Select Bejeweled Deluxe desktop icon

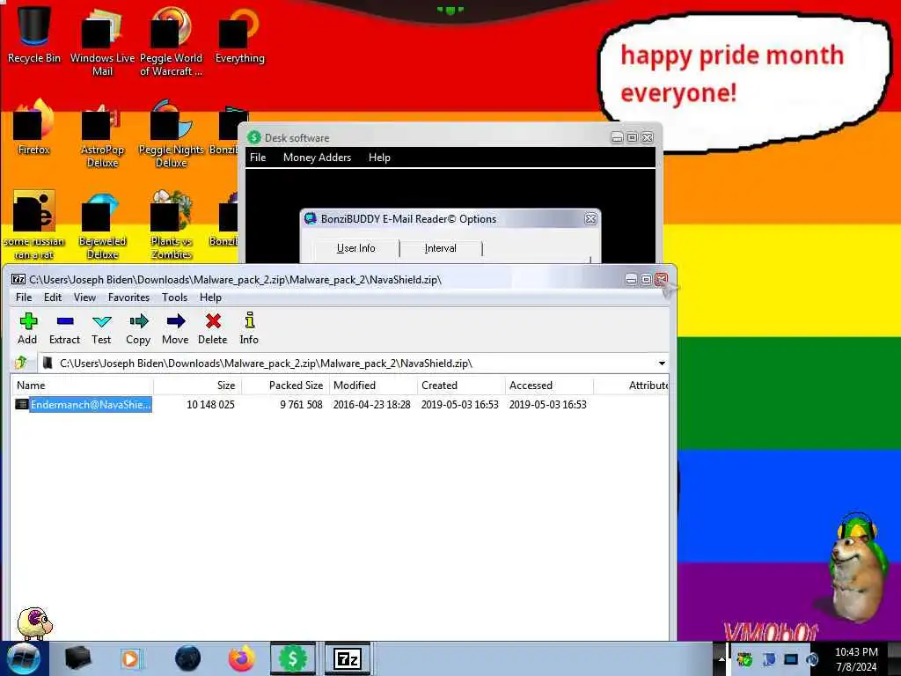click(102, 224)
